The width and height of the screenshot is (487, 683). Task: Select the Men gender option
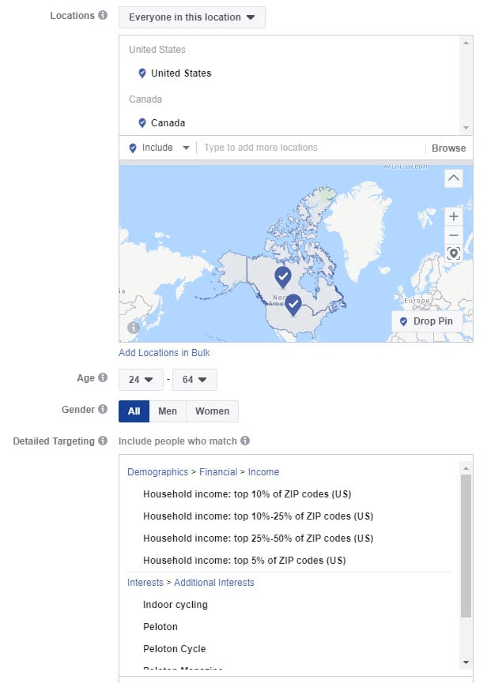click(x=168, y=411)
